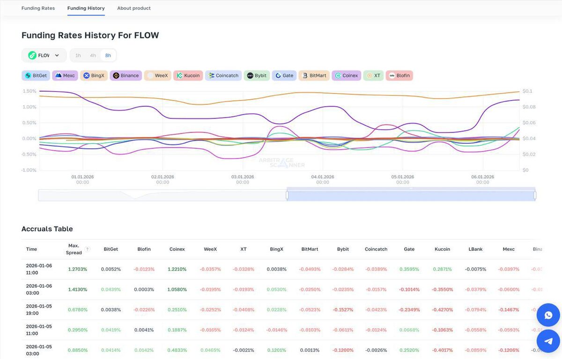Toggle the BitGet series in the chart
Viewport: 562px width, 359px height.
pos(36,75)
